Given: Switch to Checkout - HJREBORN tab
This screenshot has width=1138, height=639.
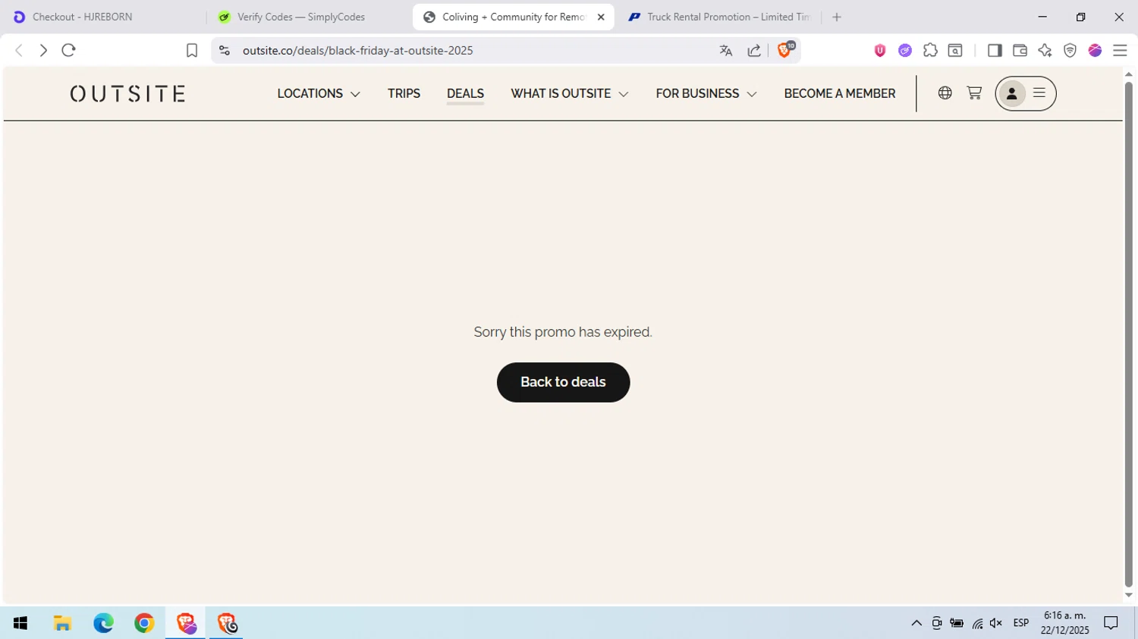Looking at the screenshot, I should [x=103, y=17].
